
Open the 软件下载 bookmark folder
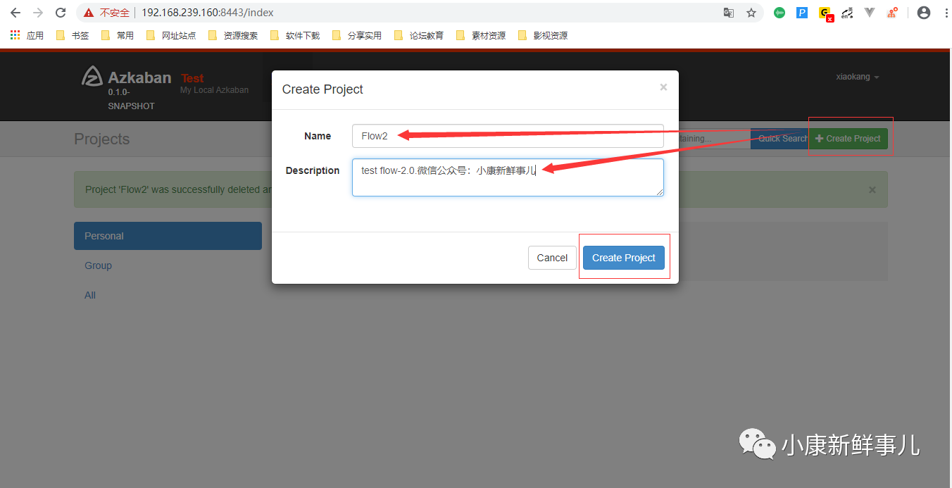pyautogui.click(x=294, y=35)
